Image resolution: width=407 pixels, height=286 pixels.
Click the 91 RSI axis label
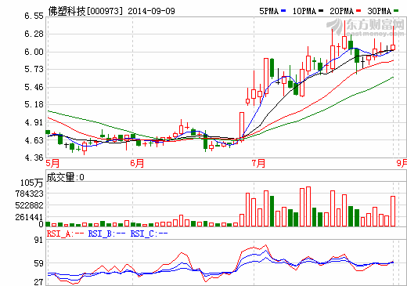coord(38,240)
